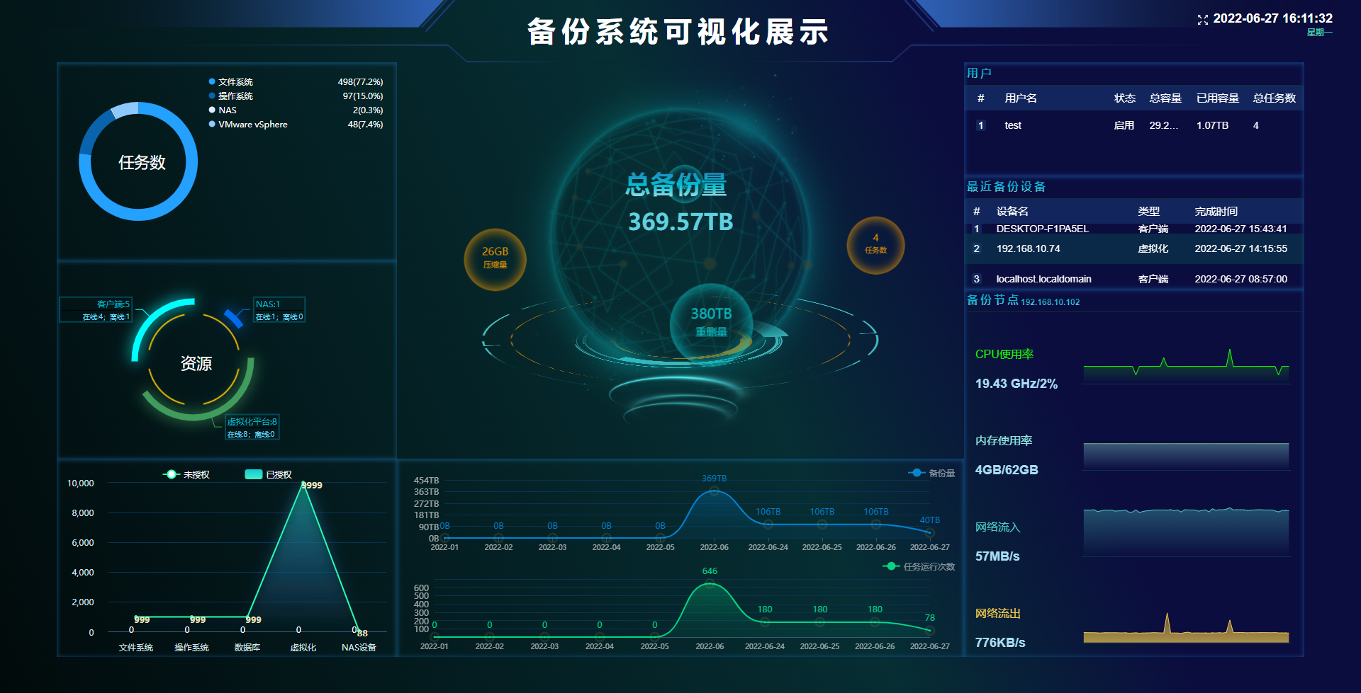Toggle the 已授权 legend item
The height and width of the screenshot is (693, 1361).
coord(269,474)
